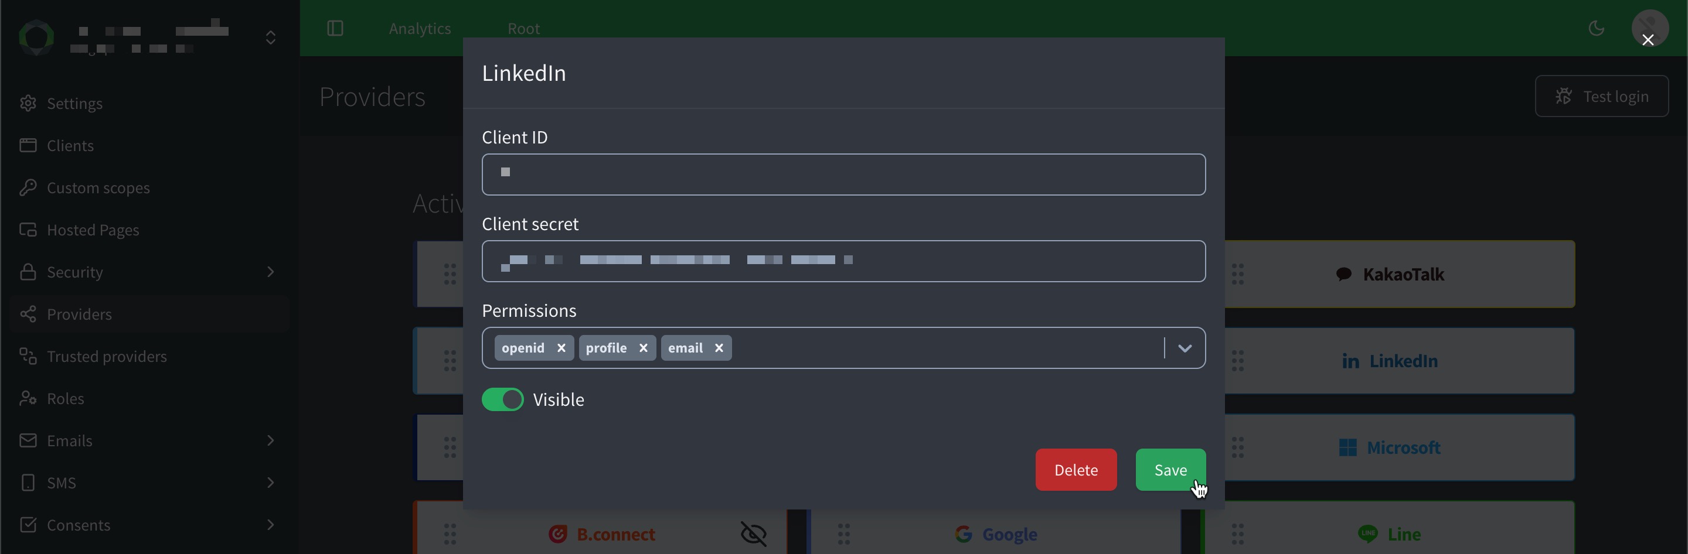Viewport: 1688px width, 554px height.
Task: Remove the email permission tag
Action: [x=719, y=348]
